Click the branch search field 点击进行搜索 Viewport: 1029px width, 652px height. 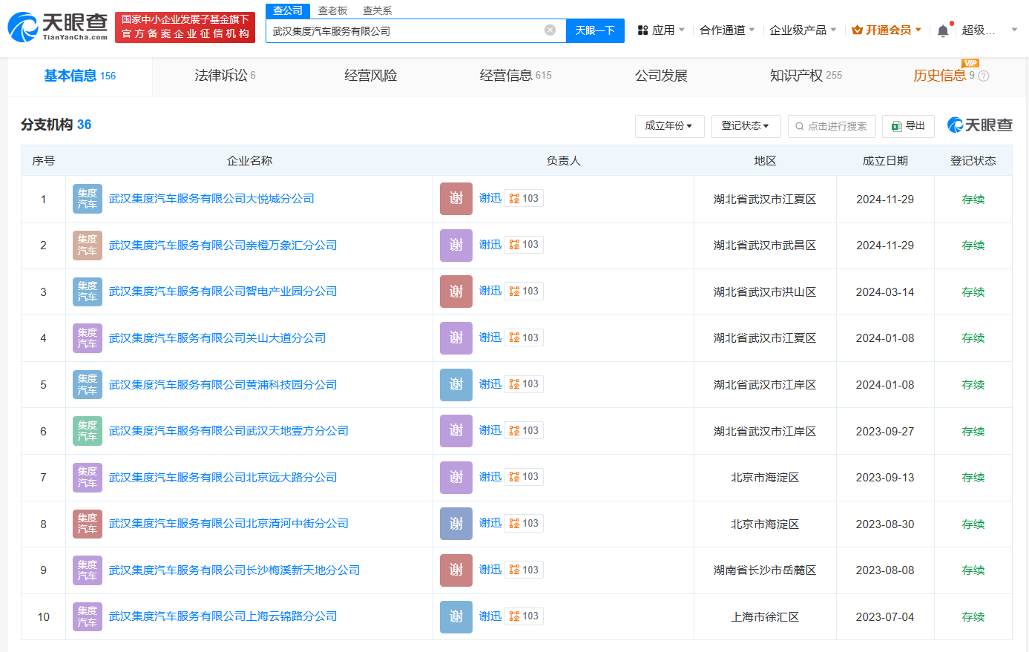tap(832, 126)
